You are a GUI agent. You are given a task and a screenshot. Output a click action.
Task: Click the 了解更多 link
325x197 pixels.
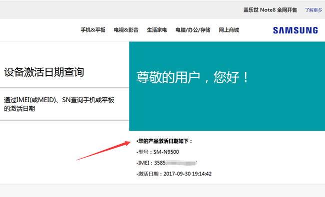pyautogui.click(x=313, y=10)
